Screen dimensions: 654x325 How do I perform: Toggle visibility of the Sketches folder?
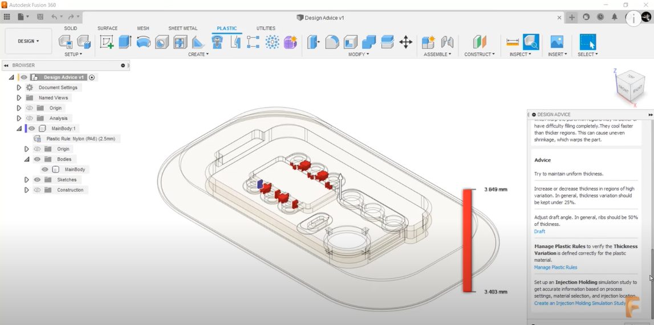tap(37, 180)
